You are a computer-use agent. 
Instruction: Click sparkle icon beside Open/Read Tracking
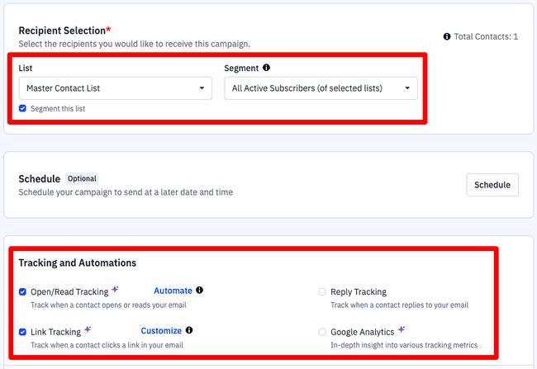point(116,290)
